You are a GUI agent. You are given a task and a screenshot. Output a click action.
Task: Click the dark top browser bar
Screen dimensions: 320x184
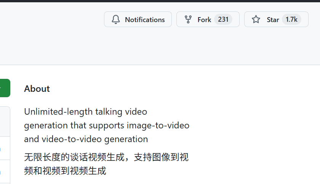click(x=160, y=1)
